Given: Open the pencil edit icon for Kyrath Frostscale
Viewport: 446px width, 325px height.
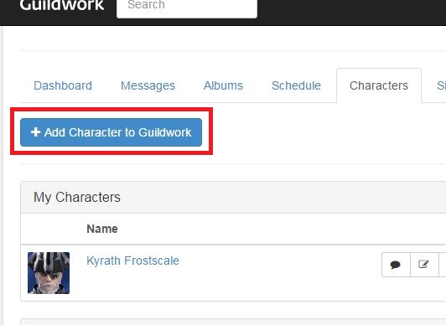Looking at the screenshot, I should (x=424, y=265).
